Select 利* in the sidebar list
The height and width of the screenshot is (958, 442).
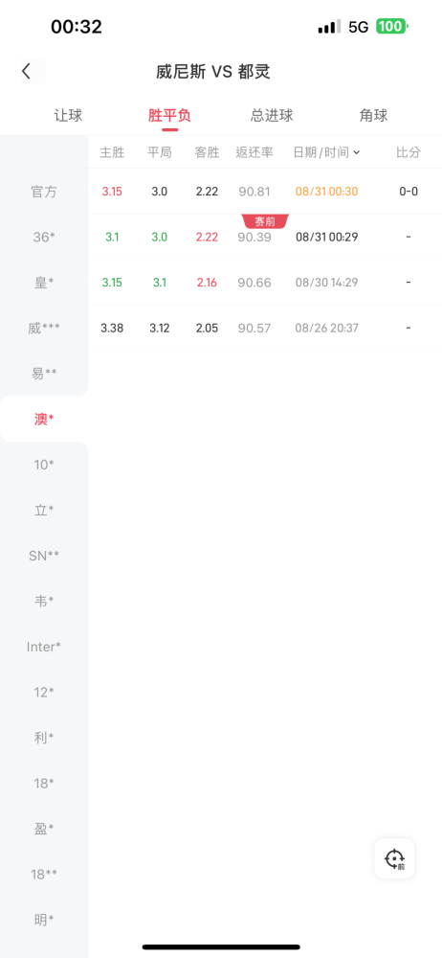[x=44, y=738]
